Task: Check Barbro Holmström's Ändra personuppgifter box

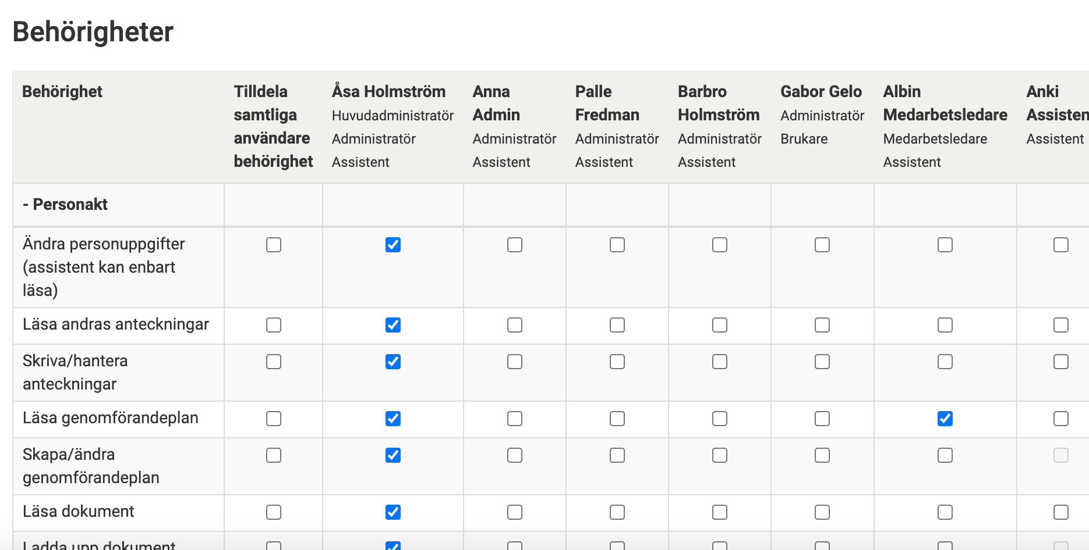Action: 720,245
